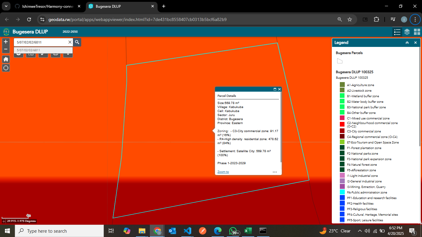
Task: Click the Bugesera district logo
Action: coord(6,32)
